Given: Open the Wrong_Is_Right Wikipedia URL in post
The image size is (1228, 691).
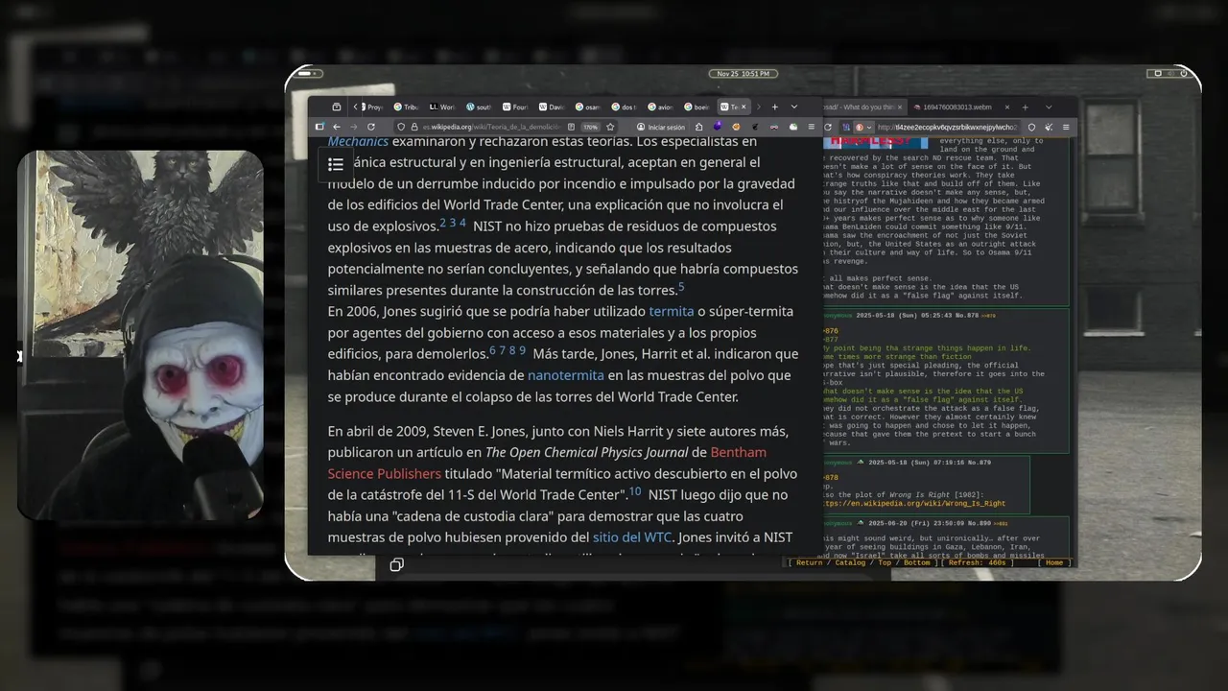Looking at the screenshot, I should coord(913,503).
